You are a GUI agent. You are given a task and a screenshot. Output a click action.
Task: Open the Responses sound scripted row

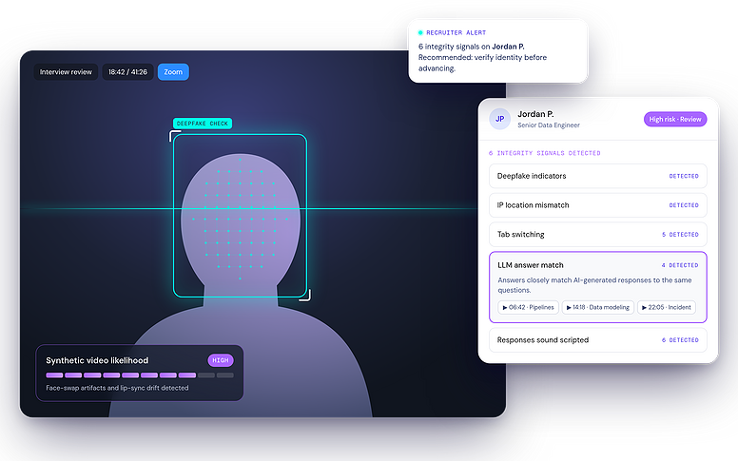coord(598,339)
